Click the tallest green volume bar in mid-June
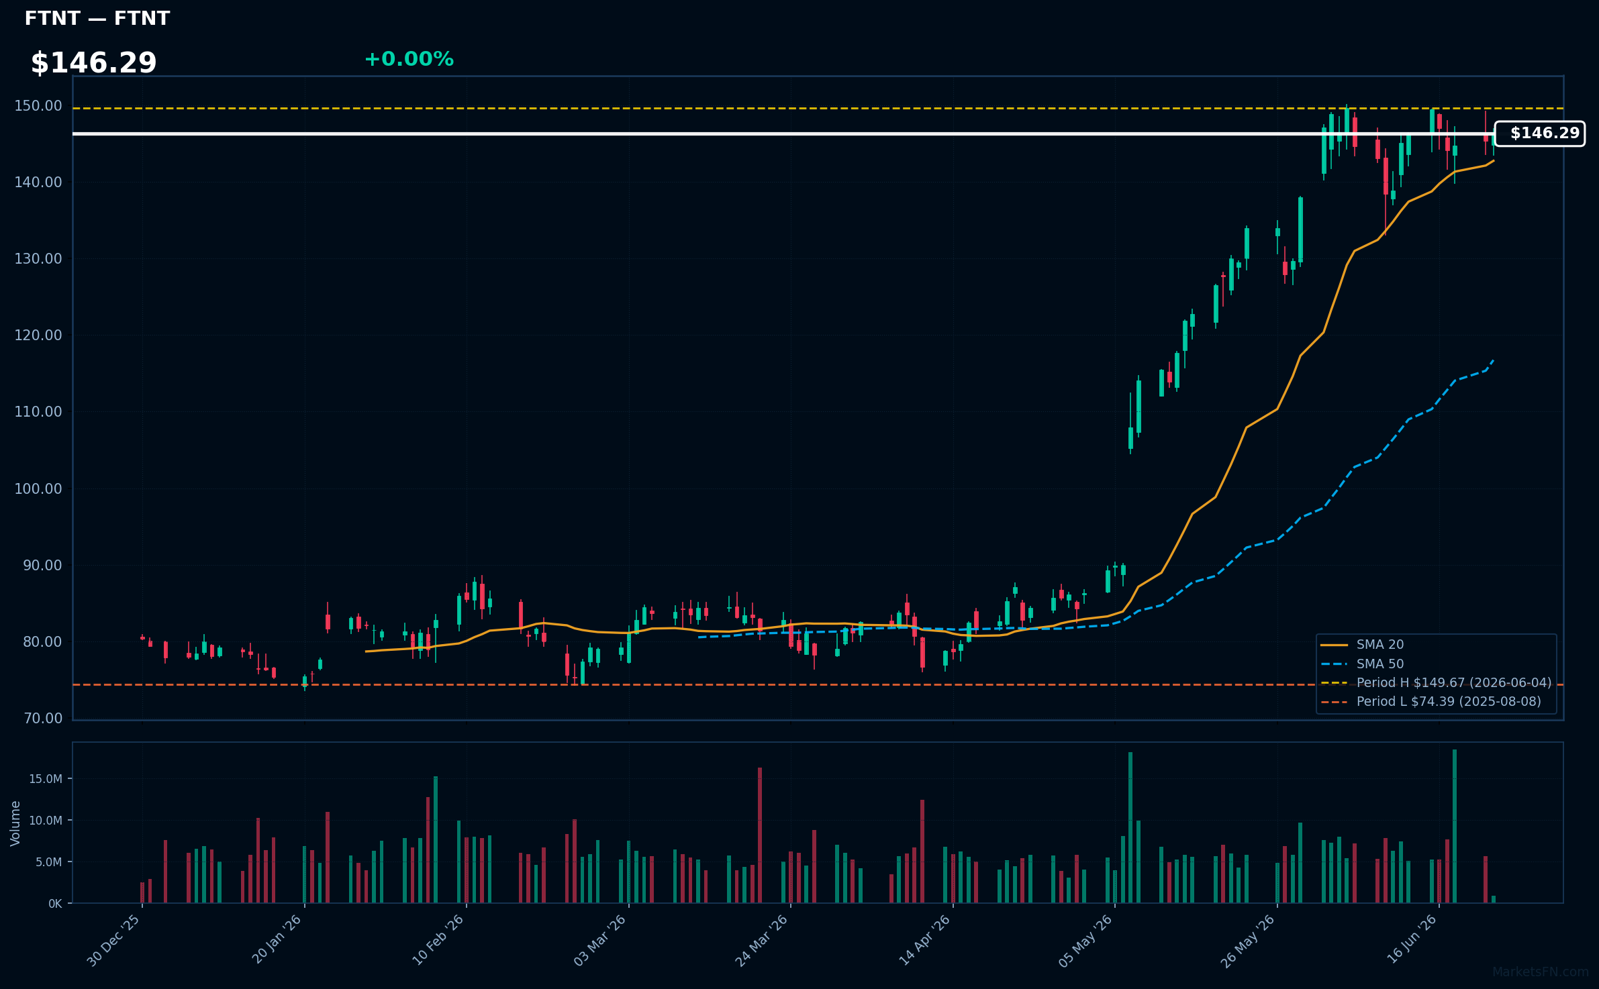 click(x=1455, y=826)
